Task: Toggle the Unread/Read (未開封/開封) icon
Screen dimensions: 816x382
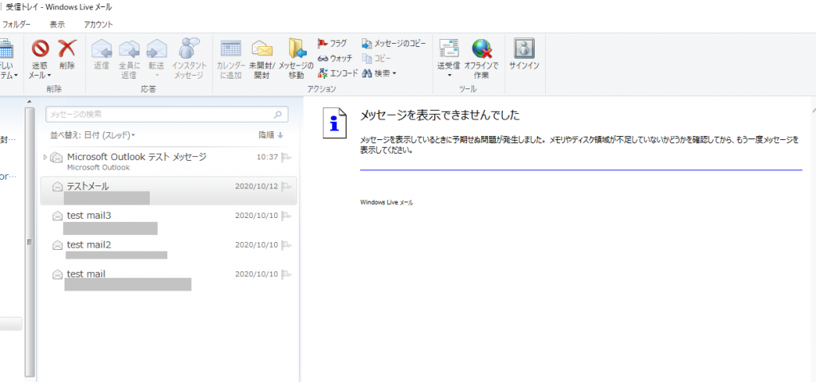Action: click(x=262, y=49)
